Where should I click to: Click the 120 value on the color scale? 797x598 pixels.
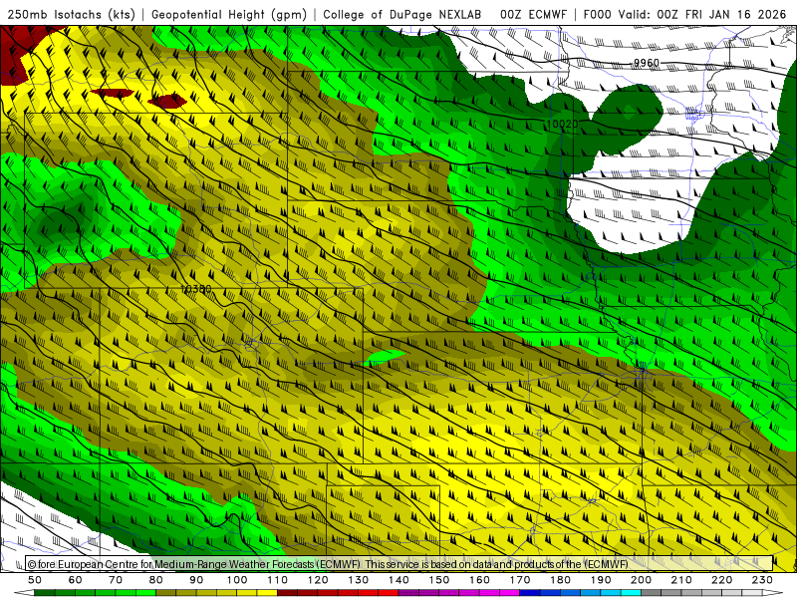[x=318, y=580]
